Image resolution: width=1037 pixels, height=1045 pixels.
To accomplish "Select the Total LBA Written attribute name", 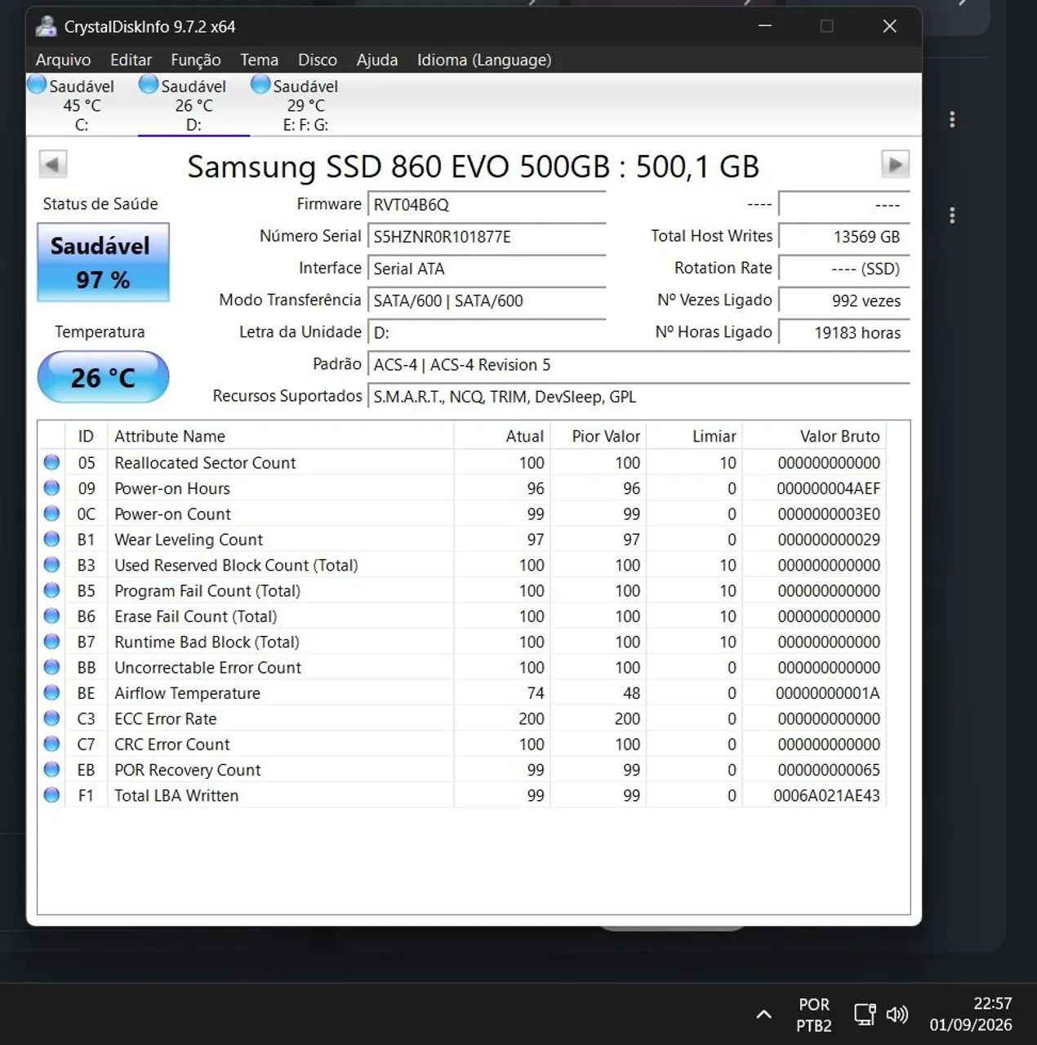I will [176, 796].
